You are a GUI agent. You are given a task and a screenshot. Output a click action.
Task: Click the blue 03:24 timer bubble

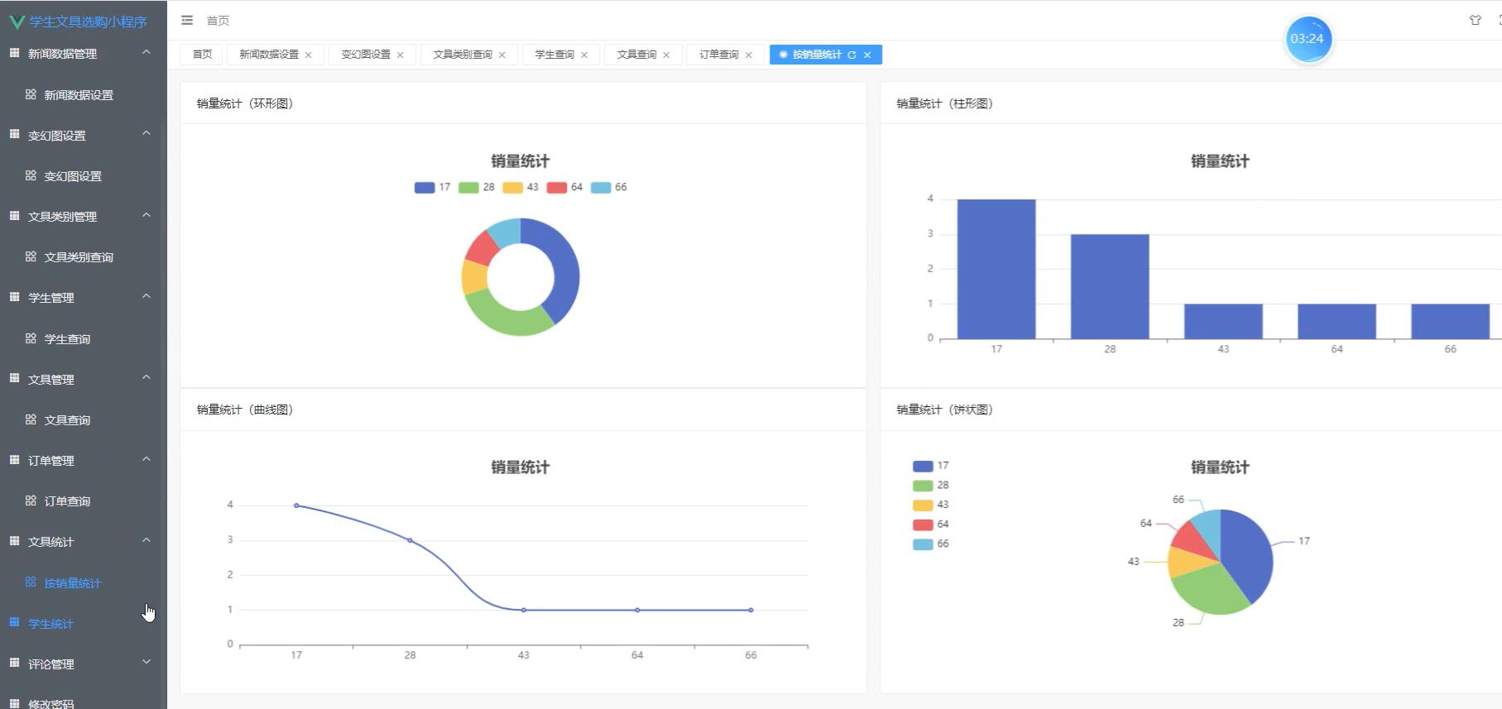[x=1308, y=39]
